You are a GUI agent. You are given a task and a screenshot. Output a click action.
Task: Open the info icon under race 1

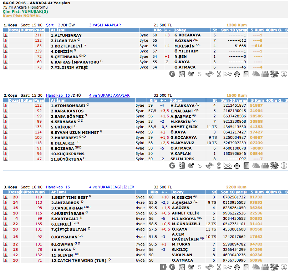pyautogui.click(x=284, y=74)
